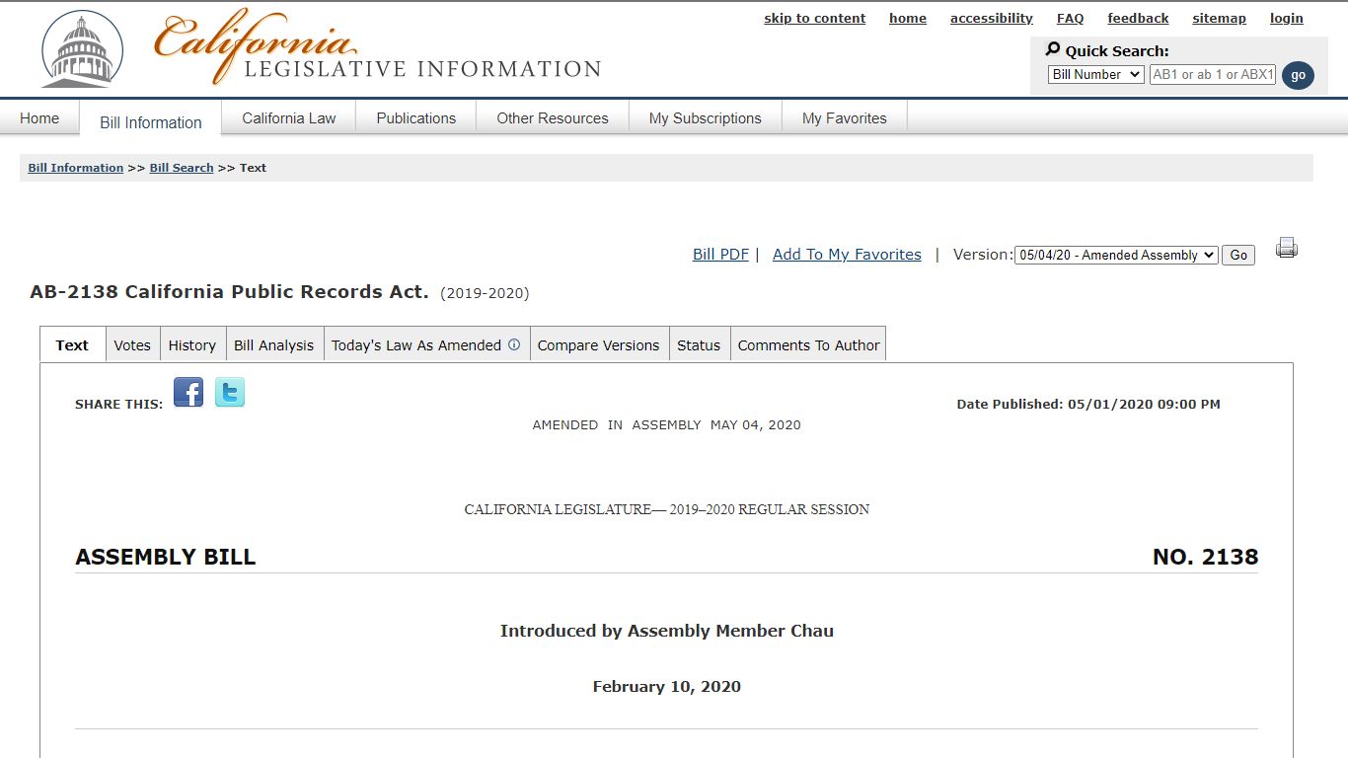Open the Bill Number search type dropdown
Viewport: 1348px width, 758px height.
pos(1095,74)
